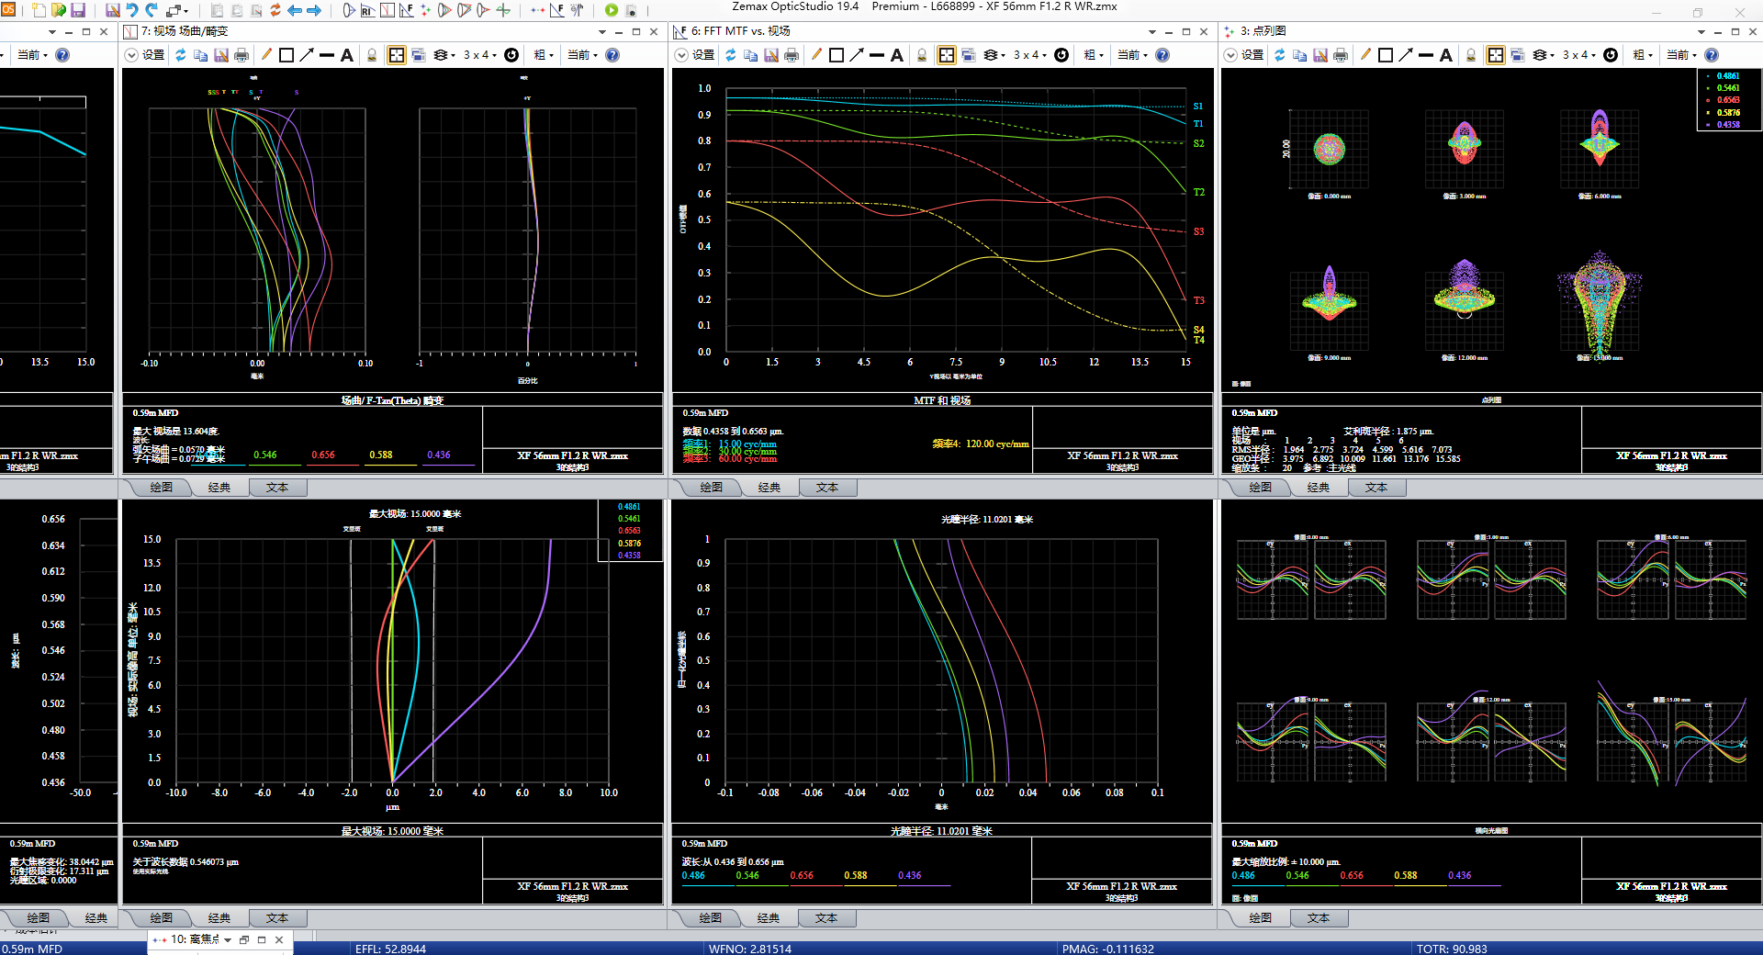The image size is (1763, 955).
Task: Pick the text annotation tool in spot diagram window
Action: pos(1446,55)
